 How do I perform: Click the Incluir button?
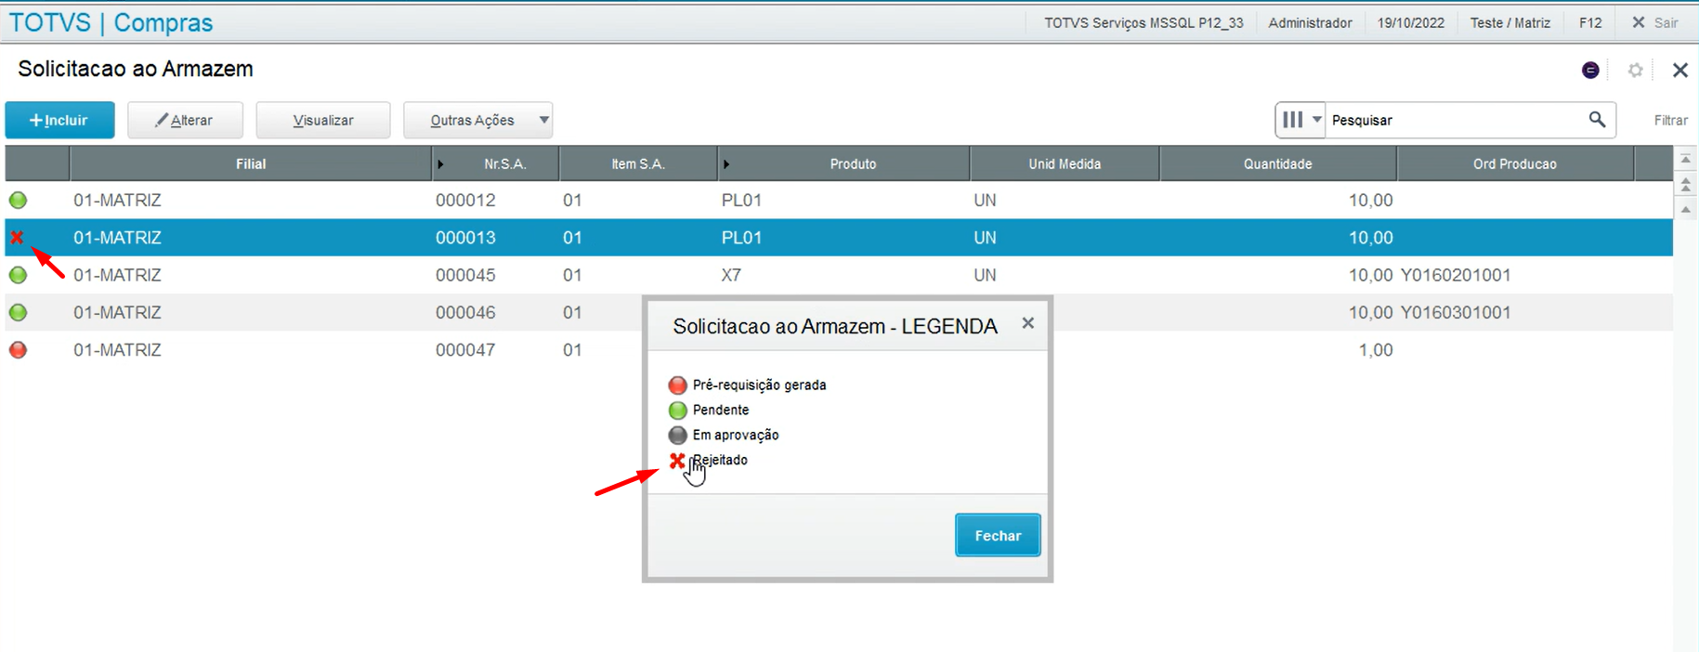click(59, 120)
